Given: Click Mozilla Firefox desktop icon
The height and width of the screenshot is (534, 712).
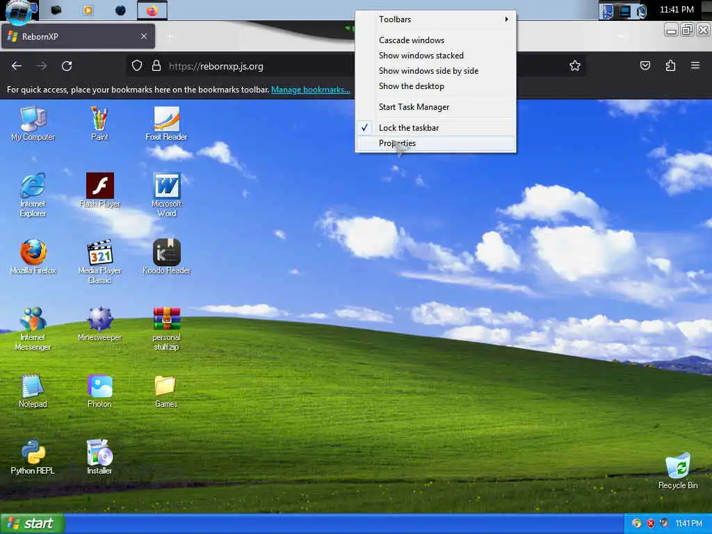Looking at the screenshot, I should 33,257.
